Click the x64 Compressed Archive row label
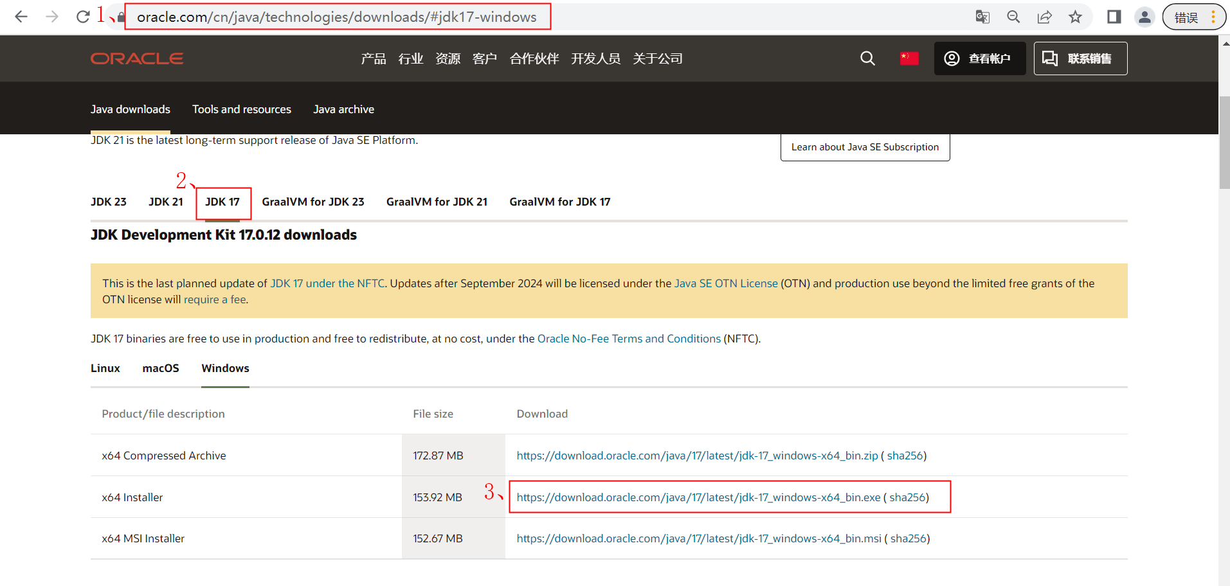Viewport: 1230px width, 586px height. click(x=164, y=456)
